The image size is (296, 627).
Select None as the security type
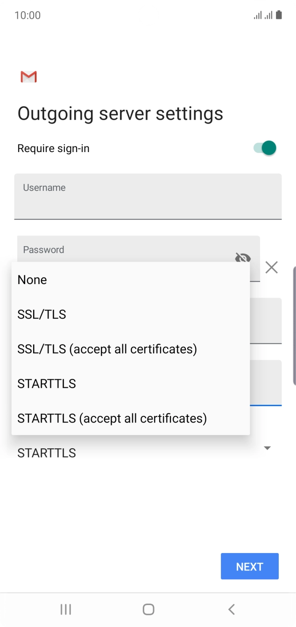pyautogui.click(x=32, y=279)
